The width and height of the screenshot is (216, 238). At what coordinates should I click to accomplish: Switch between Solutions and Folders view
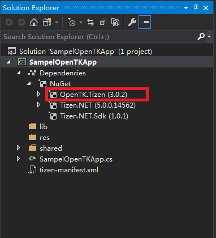[x=47, y=23]
